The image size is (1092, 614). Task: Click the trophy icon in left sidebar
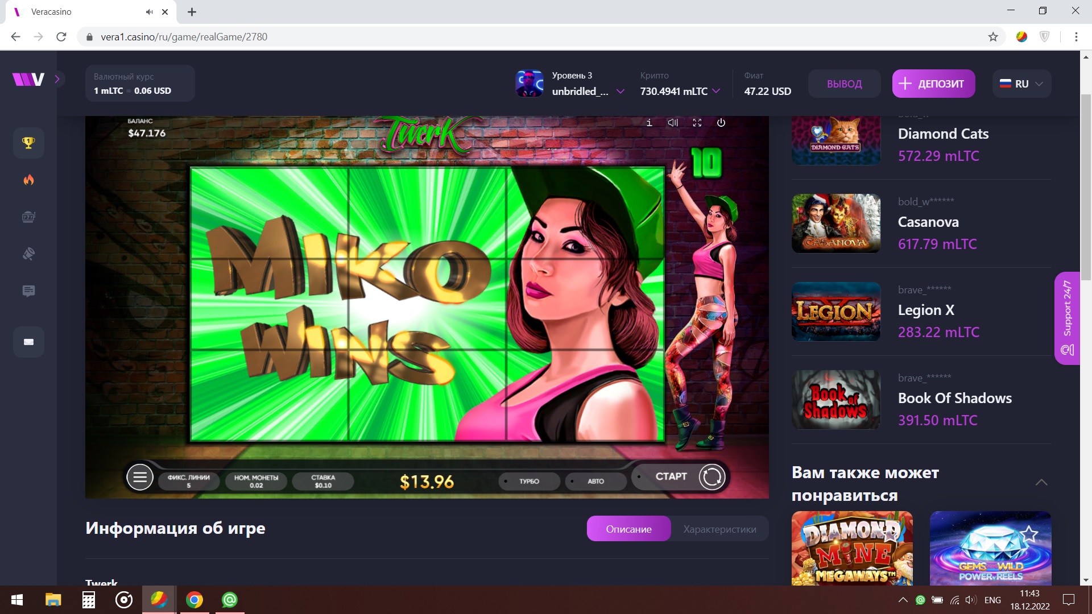[28, 143]
